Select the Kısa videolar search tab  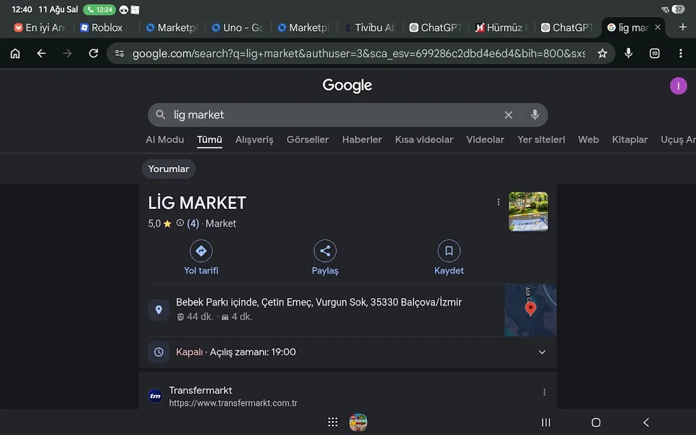click(x=424, y=140)
